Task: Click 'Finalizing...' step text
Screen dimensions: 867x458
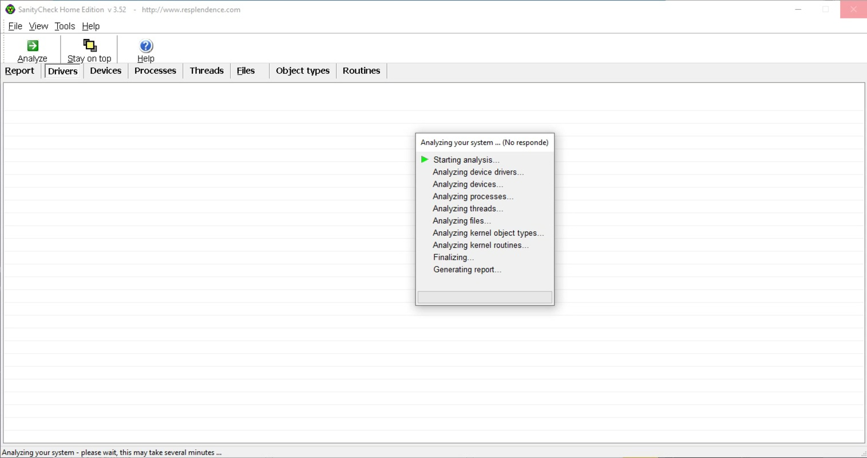Action: pos(454,258)
